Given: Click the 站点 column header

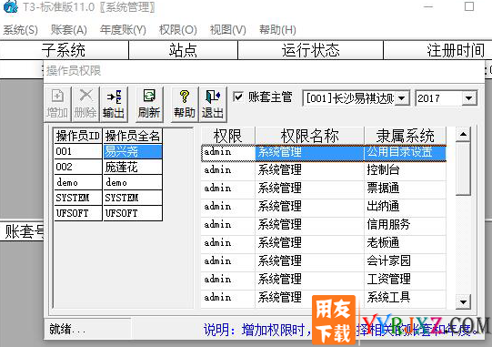Looking at the screenshot, I should [183, 50].
